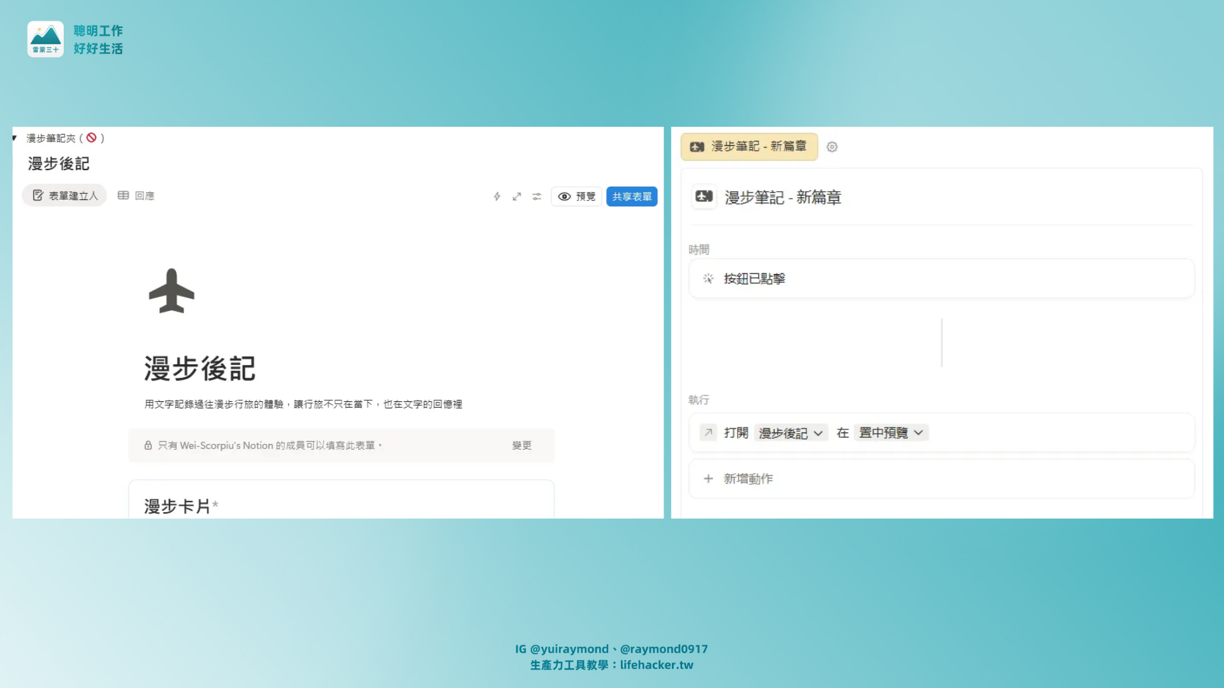
Task: Click the 預覽 preview eye button
Action: (x=576, y=196)
